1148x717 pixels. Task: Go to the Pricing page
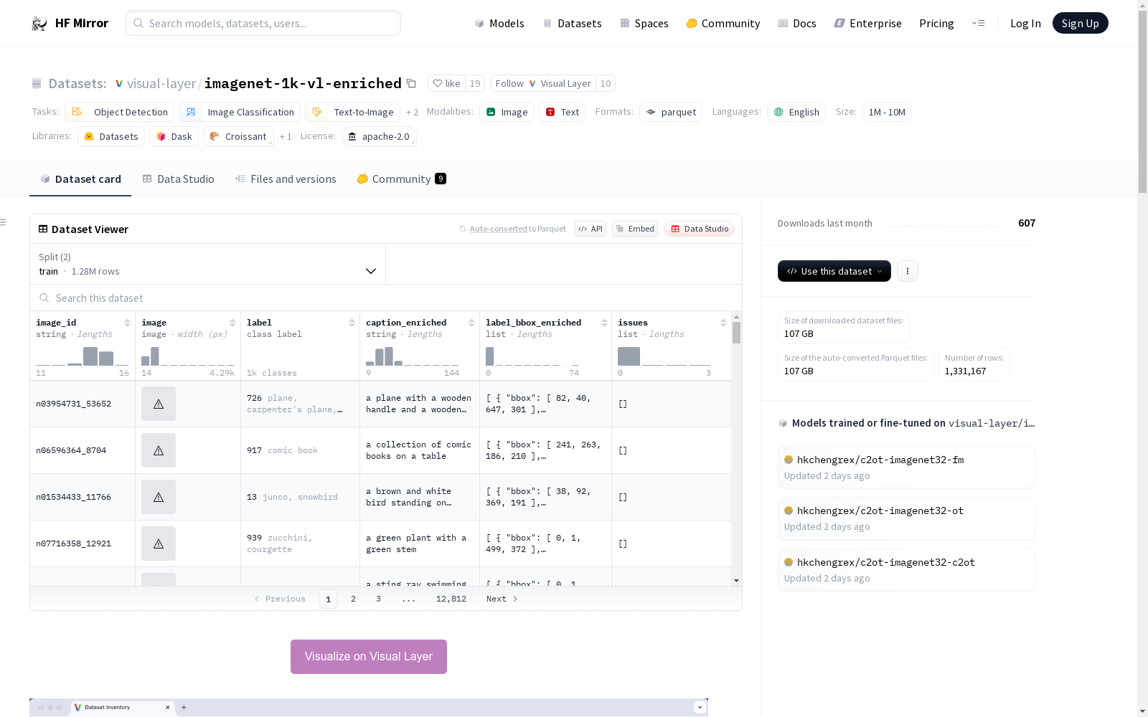point(936,24)
